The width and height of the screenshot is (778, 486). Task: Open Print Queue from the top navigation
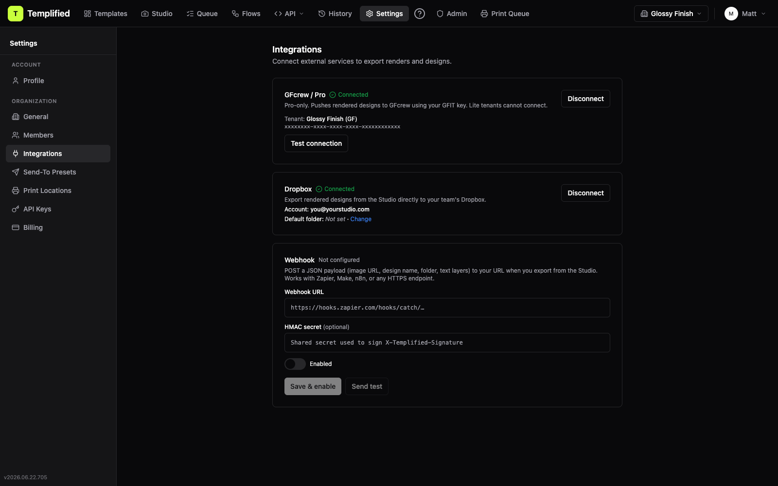(505, 14)
